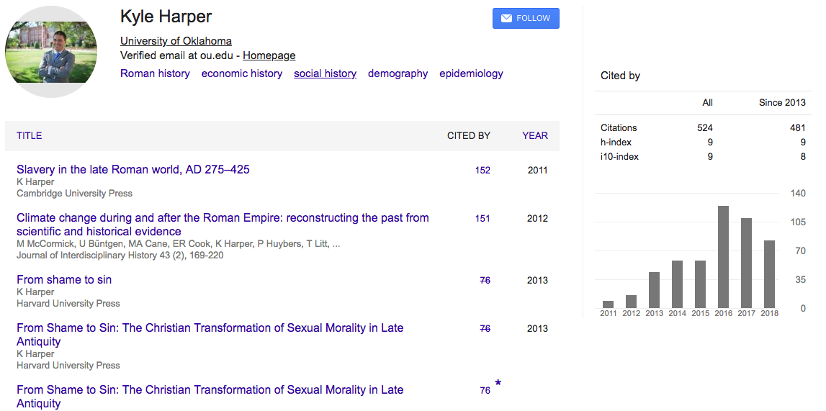
Task: Click the 2018 bar in citations chart
Action: click(769, 274)
